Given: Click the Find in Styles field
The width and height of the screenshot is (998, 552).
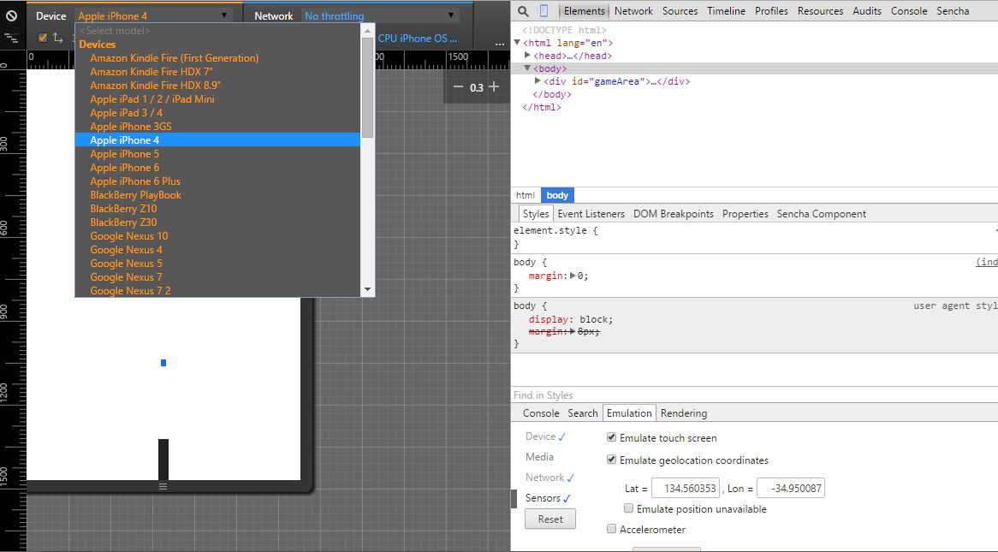Looking at the screenshot, I should [754, 395].
